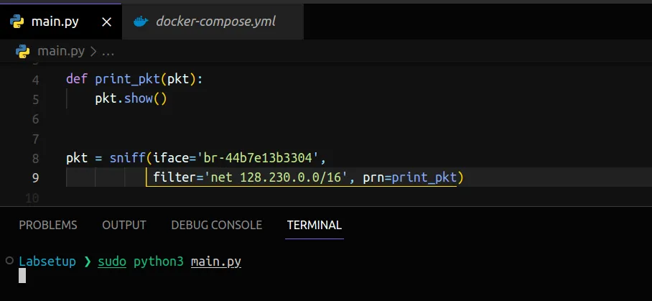Click the main.py link in terminal command
The image size is (652, 301).
(x=216, y=261)
